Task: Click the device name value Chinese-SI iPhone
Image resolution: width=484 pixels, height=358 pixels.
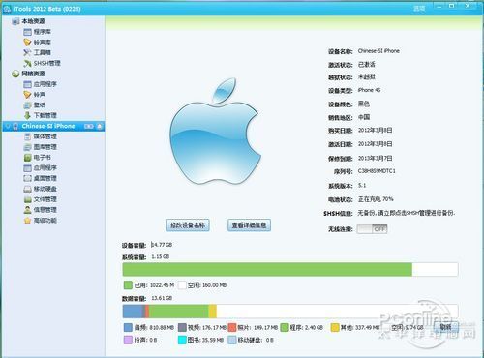Action: (x=378, y=51)
